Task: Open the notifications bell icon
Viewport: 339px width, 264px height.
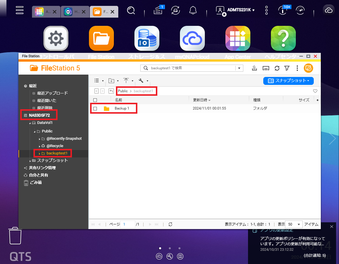Action: [193, 10]
